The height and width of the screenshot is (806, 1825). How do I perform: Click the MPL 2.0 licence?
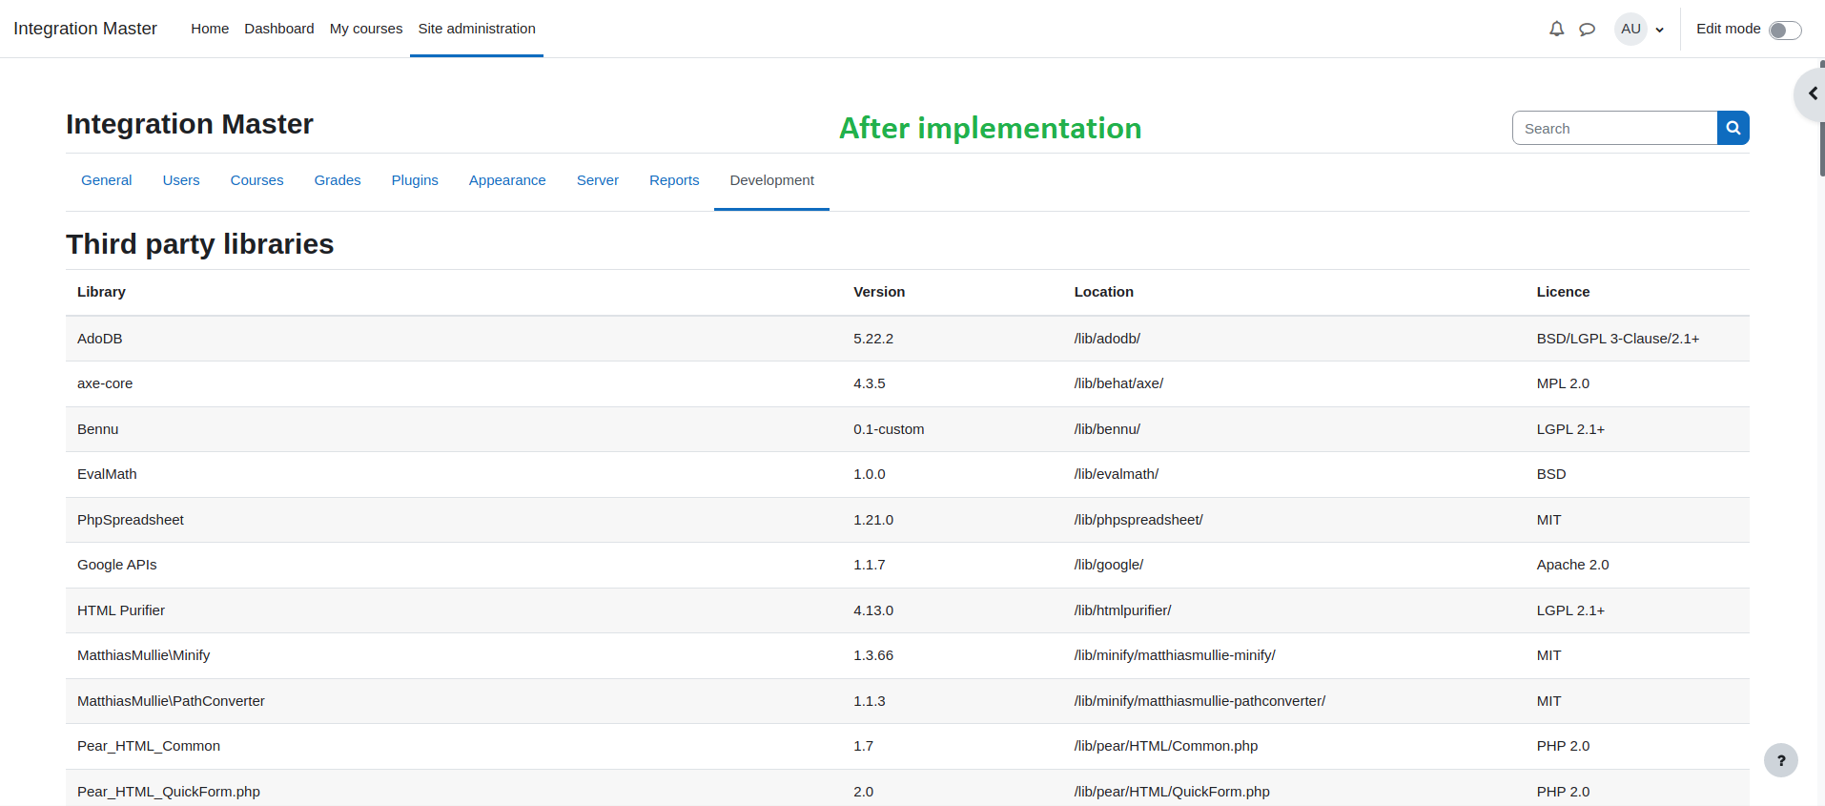[1563, 383]
